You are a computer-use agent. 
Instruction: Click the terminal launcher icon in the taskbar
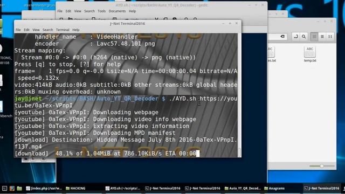[5, 188]
